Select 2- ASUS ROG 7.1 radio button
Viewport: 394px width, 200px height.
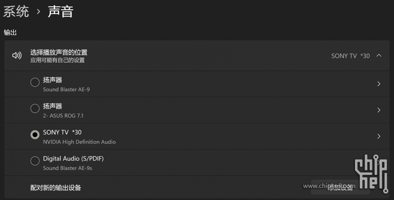point(35,108)
